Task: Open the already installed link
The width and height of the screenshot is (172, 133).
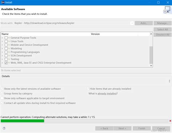Action: pos(107,93)
